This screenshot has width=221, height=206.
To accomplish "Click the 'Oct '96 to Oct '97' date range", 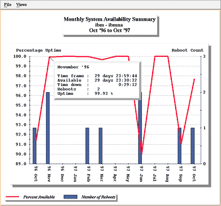I will (x=110, y=30).
